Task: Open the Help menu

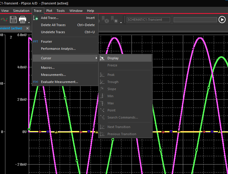Action: [91, 11]
